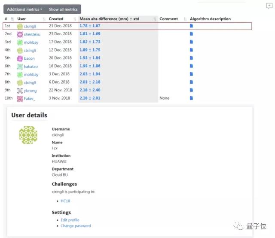Open mohbay's profile in 3rd place
Viewport: 275px width, 238px height.
pos(31,42)
